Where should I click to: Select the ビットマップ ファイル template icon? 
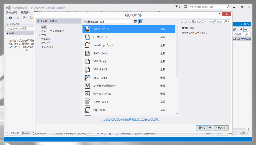(x=87, y=94)
